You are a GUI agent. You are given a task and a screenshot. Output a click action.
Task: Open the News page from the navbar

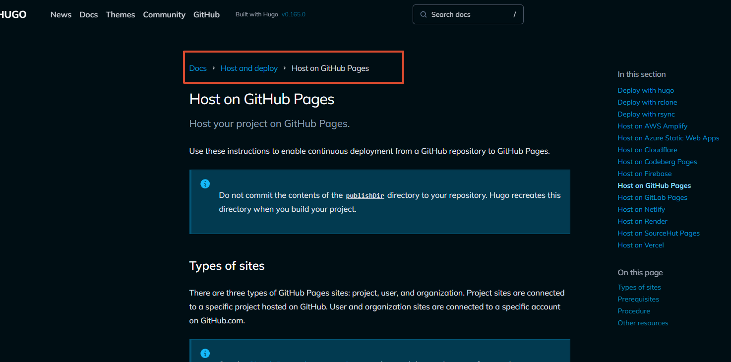pos(61,14)
